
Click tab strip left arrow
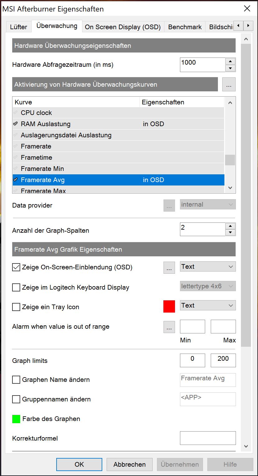point(238,25)
